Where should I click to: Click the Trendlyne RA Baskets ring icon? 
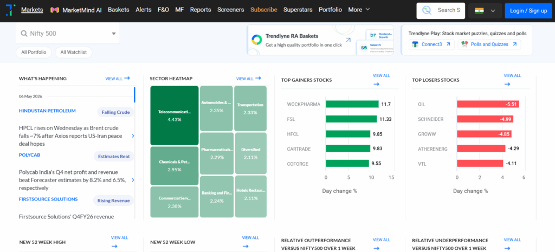tap(256, 40)
